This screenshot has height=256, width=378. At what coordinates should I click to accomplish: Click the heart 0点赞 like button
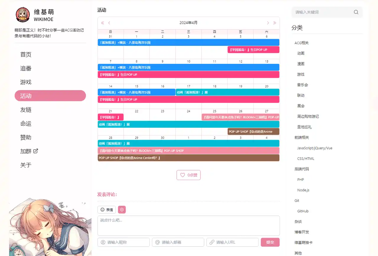(x=188, y=175)
